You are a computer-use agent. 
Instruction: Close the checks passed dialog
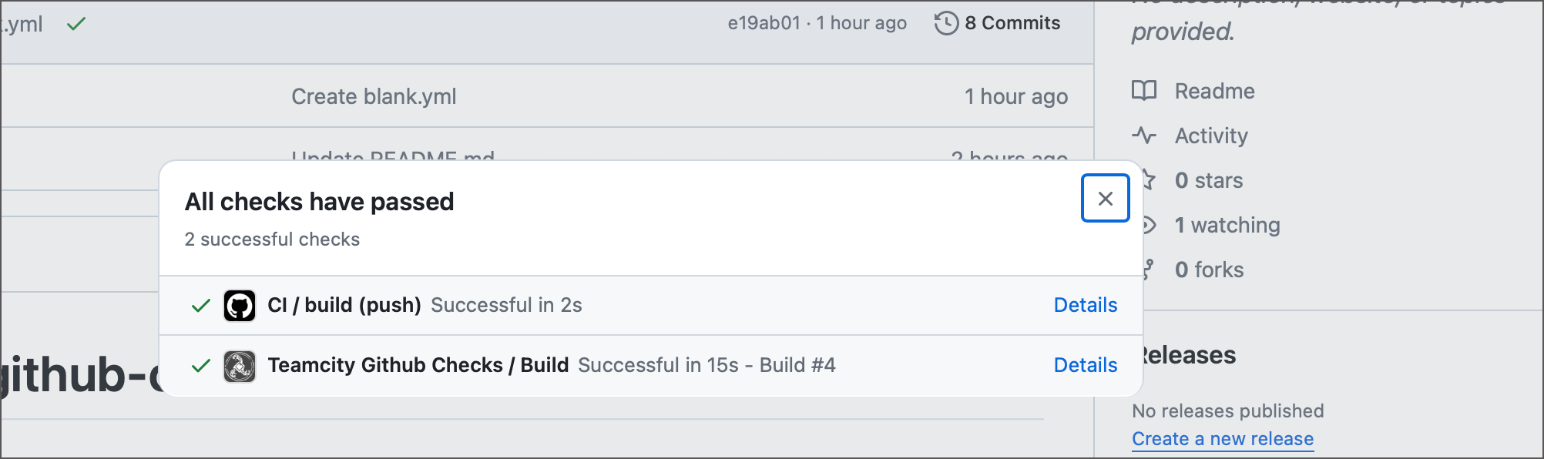point(1105,198)
